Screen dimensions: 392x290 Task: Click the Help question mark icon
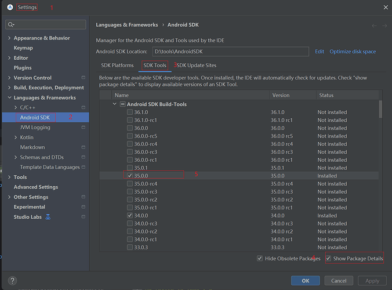tap(12, 281)
